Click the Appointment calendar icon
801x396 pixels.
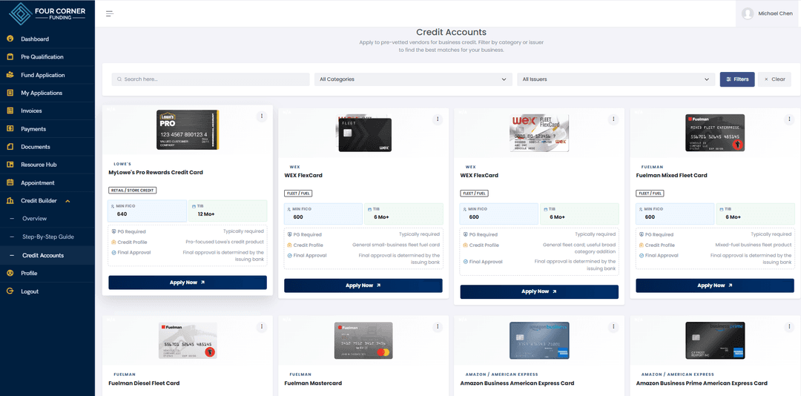pyautogui.click(x=10, y=183)
